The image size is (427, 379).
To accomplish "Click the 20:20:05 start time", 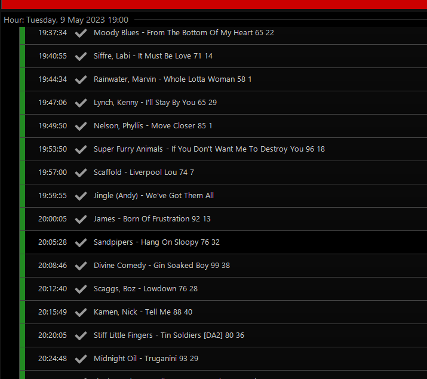I will 53,335.
